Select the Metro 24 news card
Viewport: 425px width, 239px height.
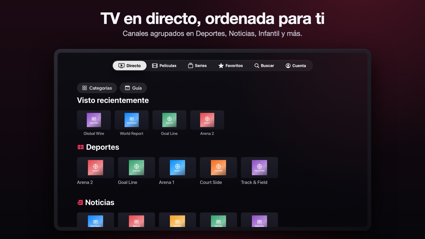tap(136, 220)
